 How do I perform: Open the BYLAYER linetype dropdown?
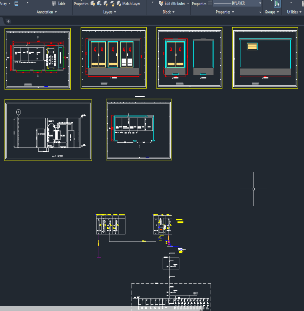tap(260, 3)
